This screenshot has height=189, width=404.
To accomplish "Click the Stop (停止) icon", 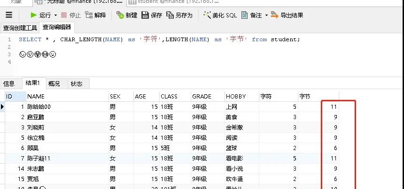I will pyautogui.click(x=64, y=15).
